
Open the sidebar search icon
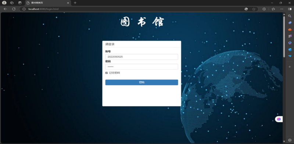[x=290, y=16]
